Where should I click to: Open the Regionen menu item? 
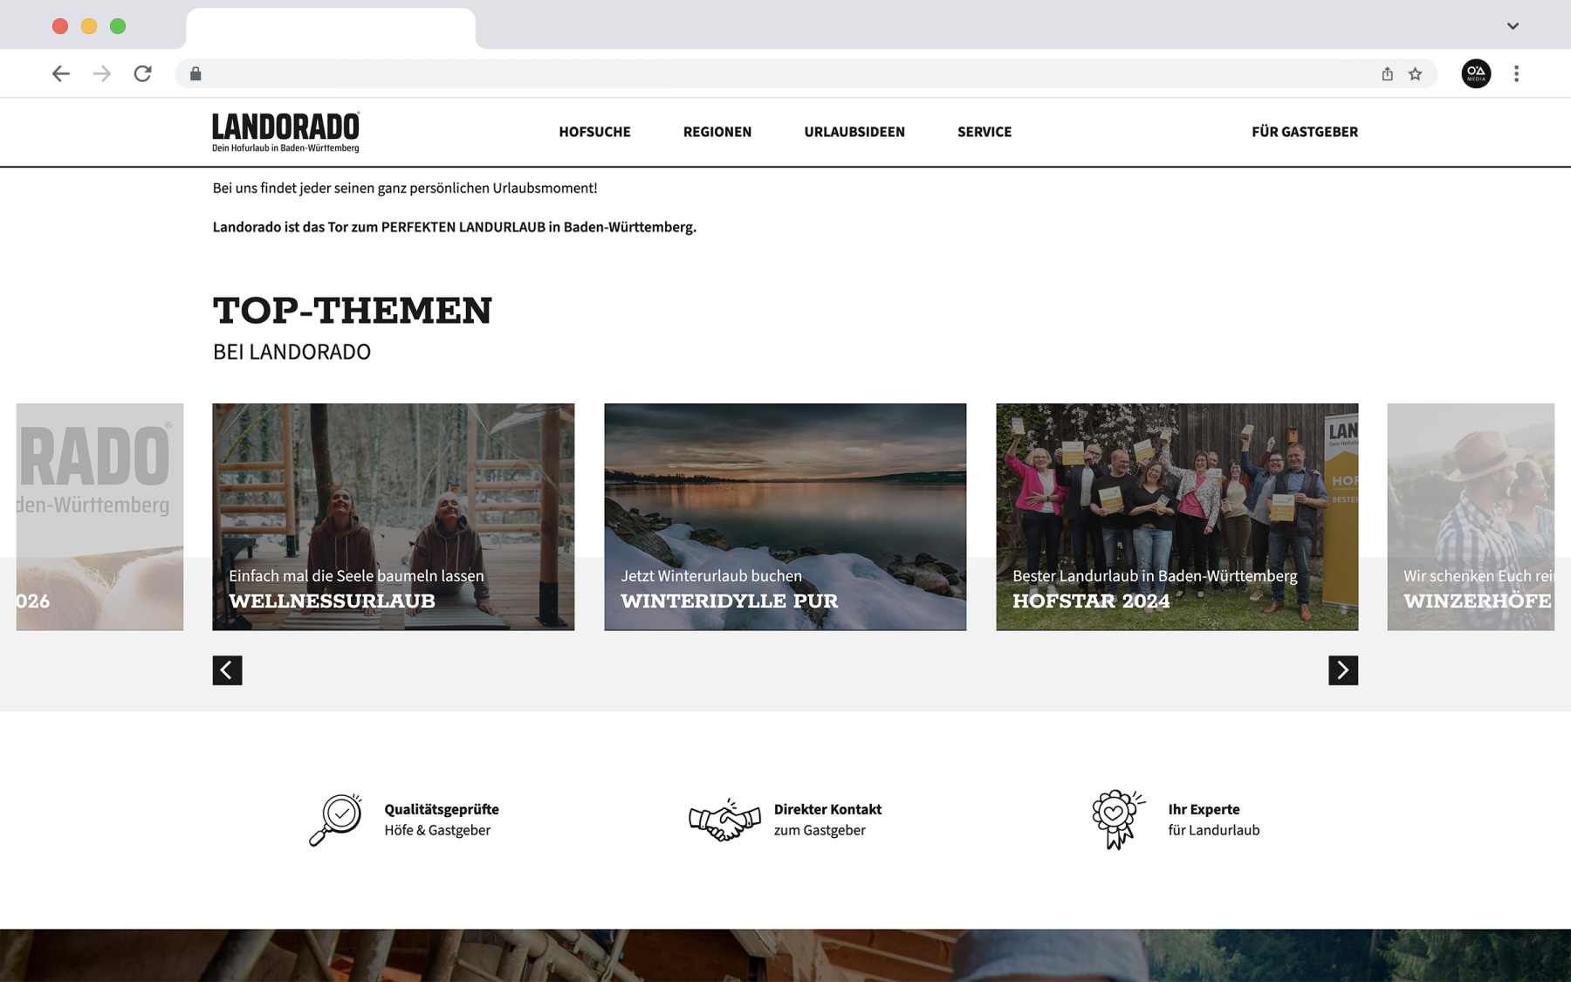click(717, 132)
